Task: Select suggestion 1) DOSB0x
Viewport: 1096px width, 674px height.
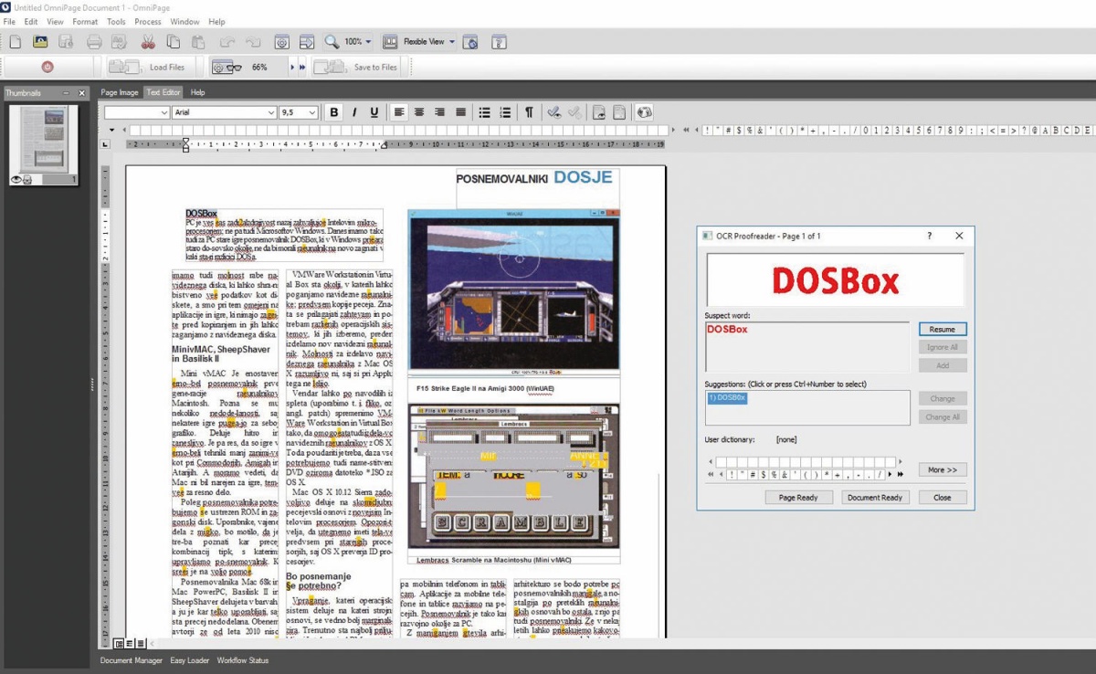Action: coord(727,397)
